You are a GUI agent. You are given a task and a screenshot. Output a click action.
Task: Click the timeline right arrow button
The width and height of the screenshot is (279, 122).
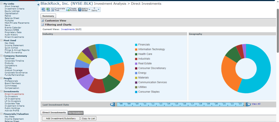click(248, 104)
